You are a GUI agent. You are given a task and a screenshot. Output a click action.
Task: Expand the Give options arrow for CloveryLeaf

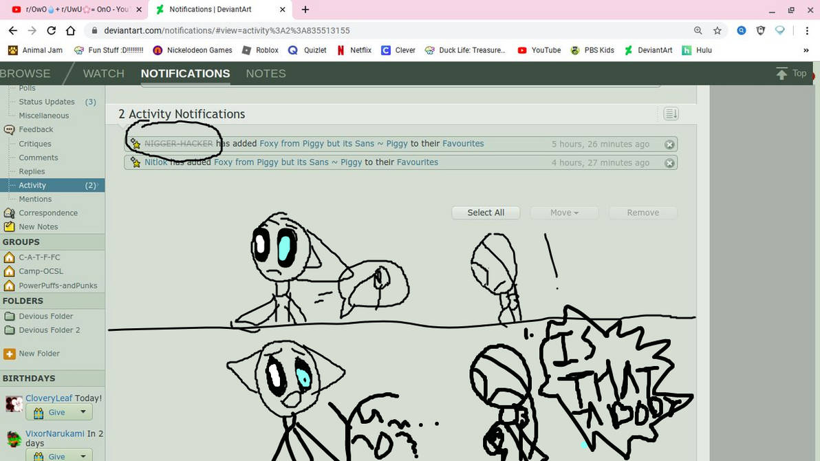pyautogui.click(x=83, y=412)
